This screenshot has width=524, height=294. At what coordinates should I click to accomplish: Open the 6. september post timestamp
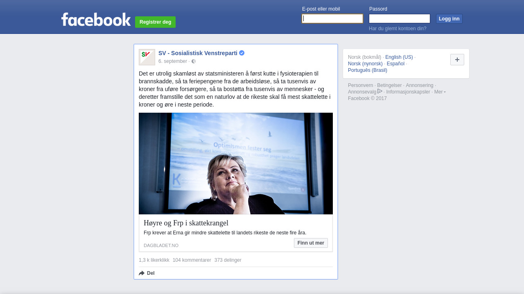(x=173, y=61)
